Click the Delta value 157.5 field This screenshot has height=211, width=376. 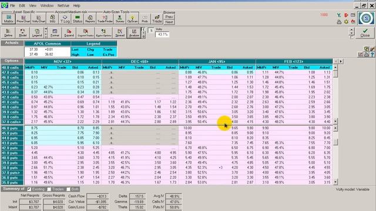(x=137, y=196)
